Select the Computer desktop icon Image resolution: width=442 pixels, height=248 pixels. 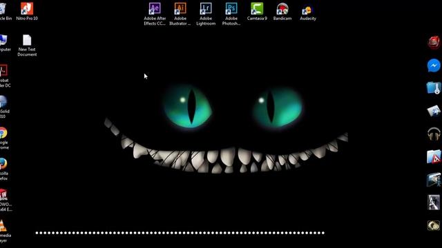4,43
